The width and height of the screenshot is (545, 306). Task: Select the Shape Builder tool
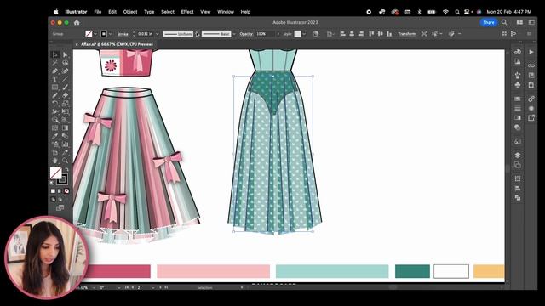(x=54, y=120)
